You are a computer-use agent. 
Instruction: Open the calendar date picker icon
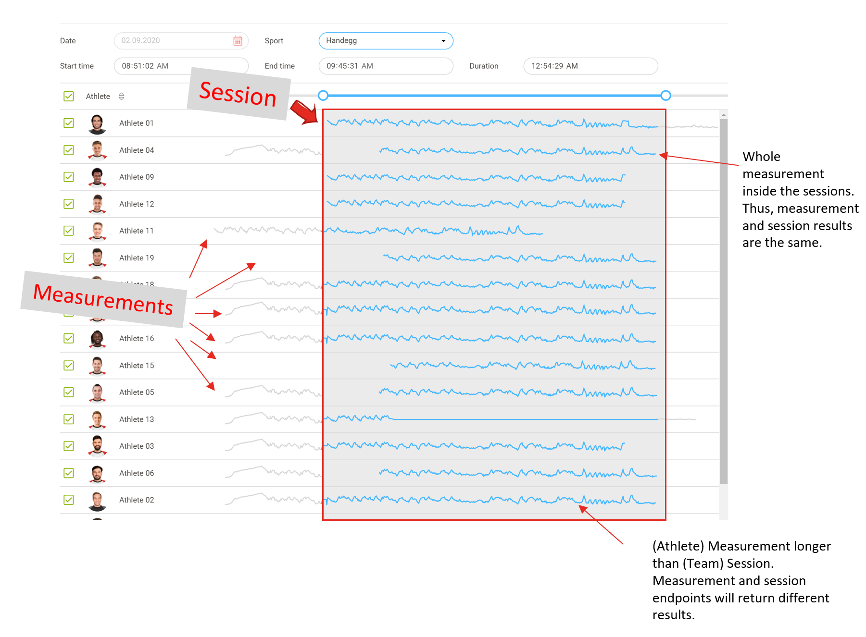click(238, 41)
